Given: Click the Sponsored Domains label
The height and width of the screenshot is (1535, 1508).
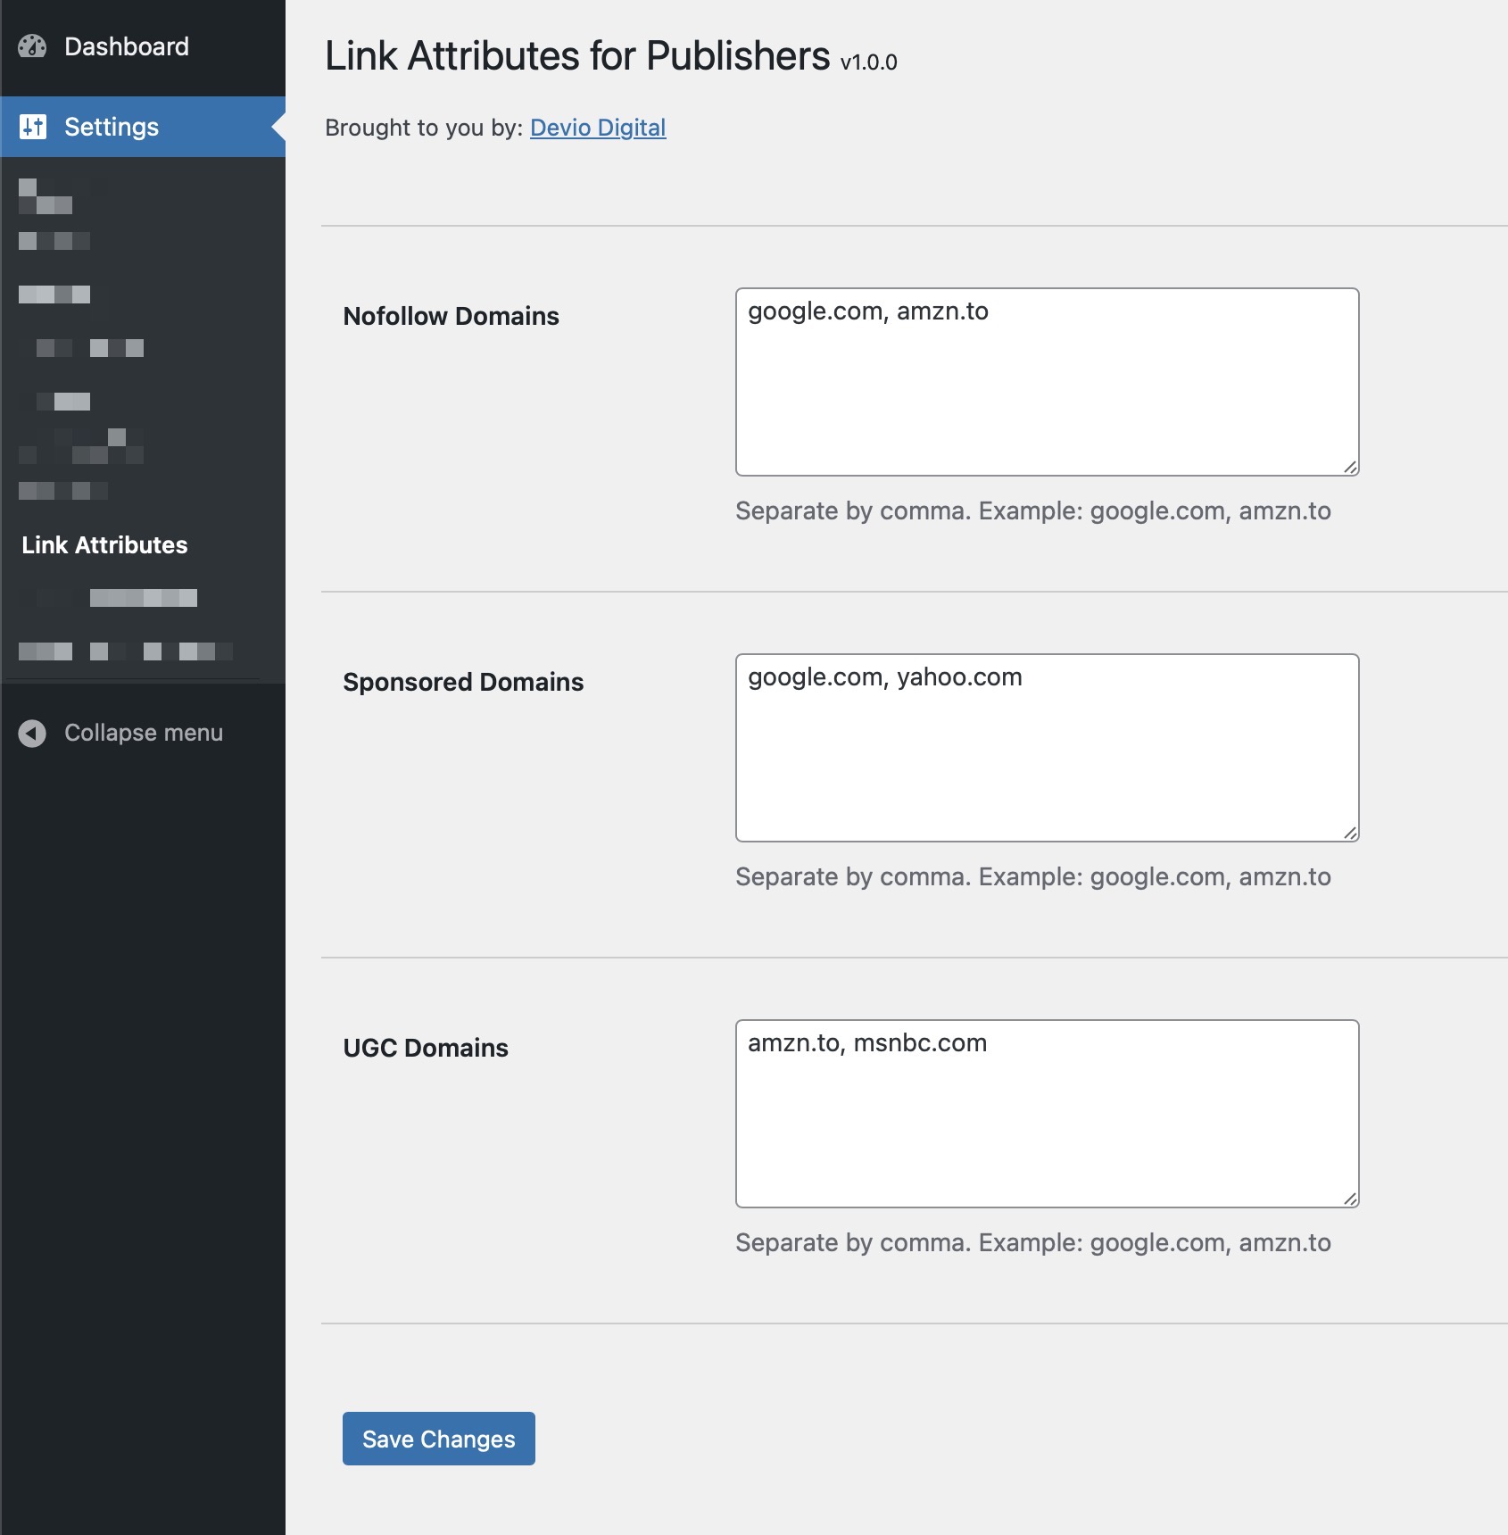Looking at the screenshot, I should click(463, 682).
